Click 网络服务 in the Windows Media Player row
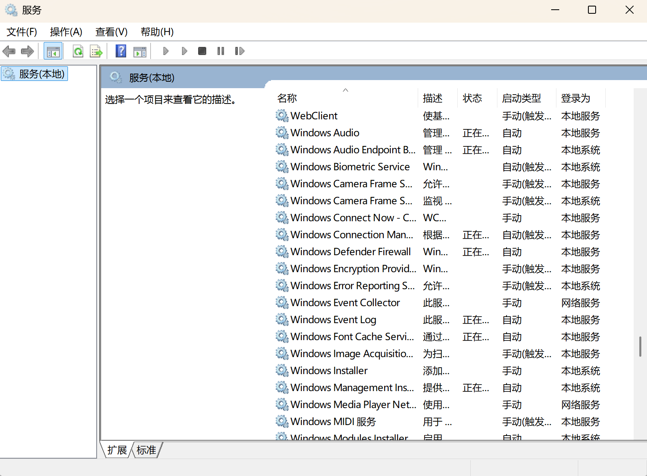Image resolution: width=647 pixels, height=476 pixels. pyautogui.click(x=581, y=404)
